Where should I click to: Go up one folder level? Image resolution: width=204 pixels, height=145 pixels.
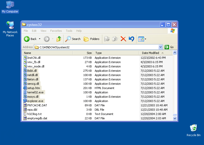click(x=59, y=39)
